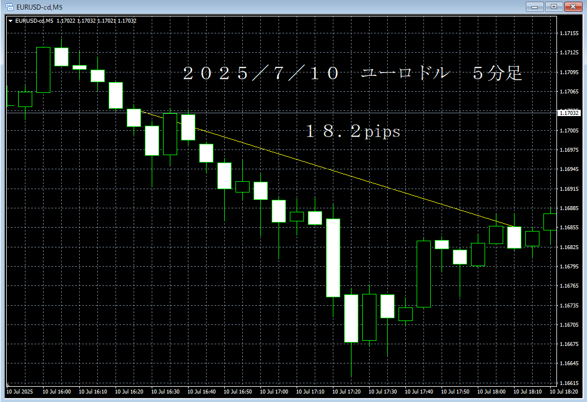
Task: Minimize the EURUSD-cd,M5 chart window
Action: click(534, 6)
